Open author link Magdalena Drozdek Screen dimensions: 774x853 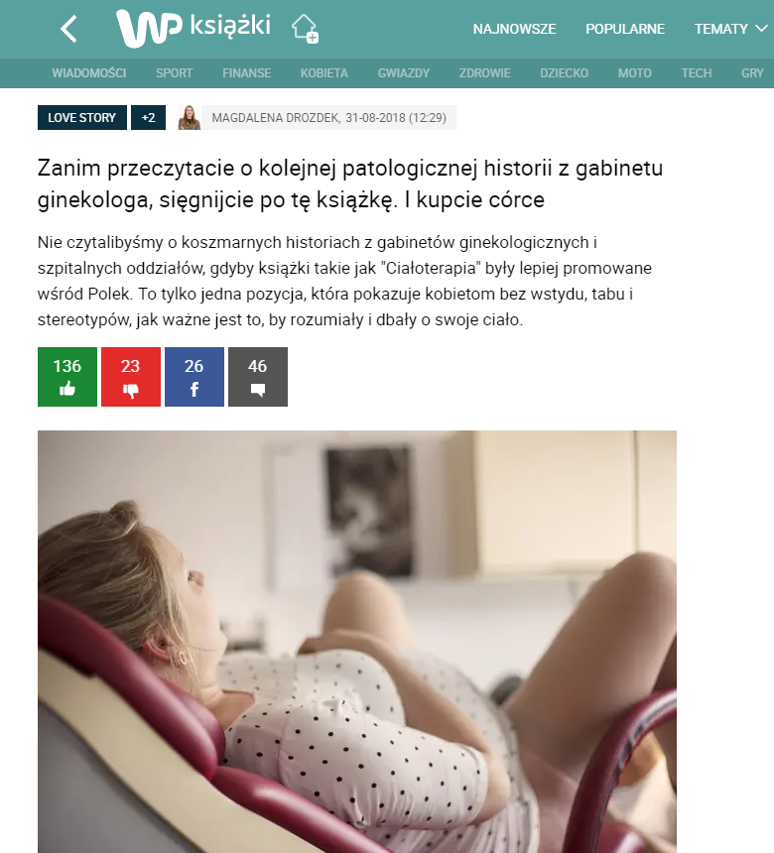276,117
